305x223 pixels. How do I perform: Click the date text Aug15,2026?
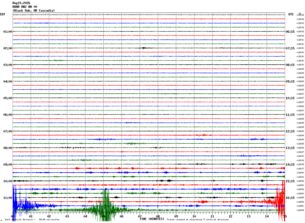[x=21, y=3]
